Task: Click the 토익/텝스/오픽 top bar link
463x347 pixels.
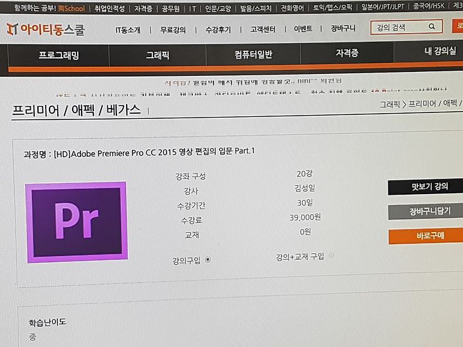Action: pyautogui.click(x=332, y=7)
